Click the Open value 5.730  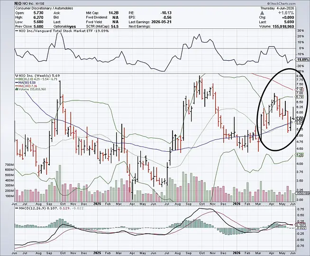pos(38,13)
